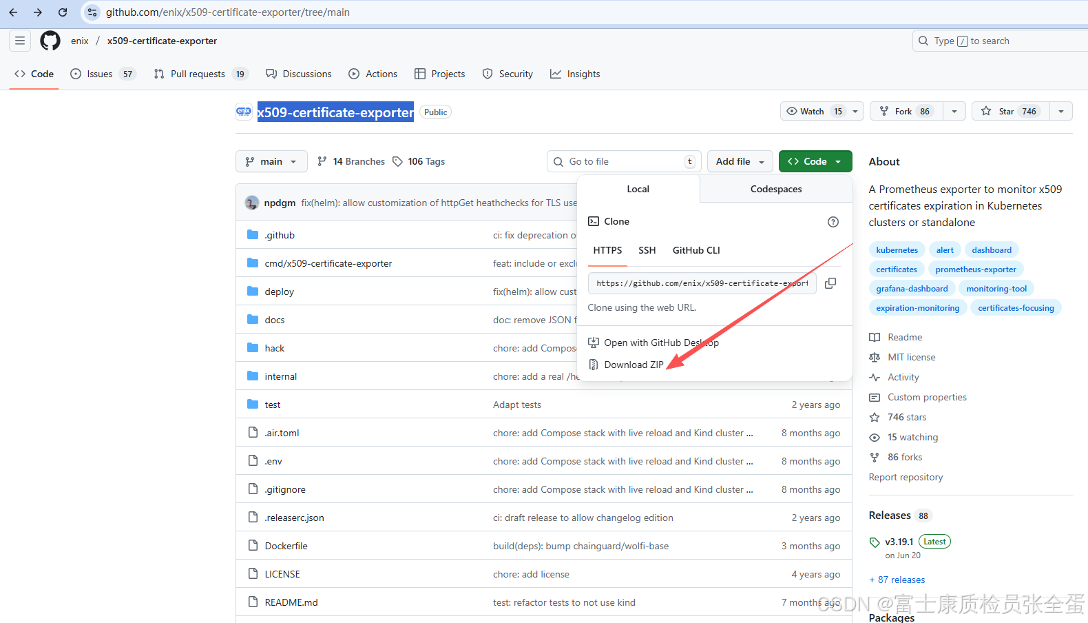
Task: Click the browser address bar URL
Action: (x=228, y=12)
